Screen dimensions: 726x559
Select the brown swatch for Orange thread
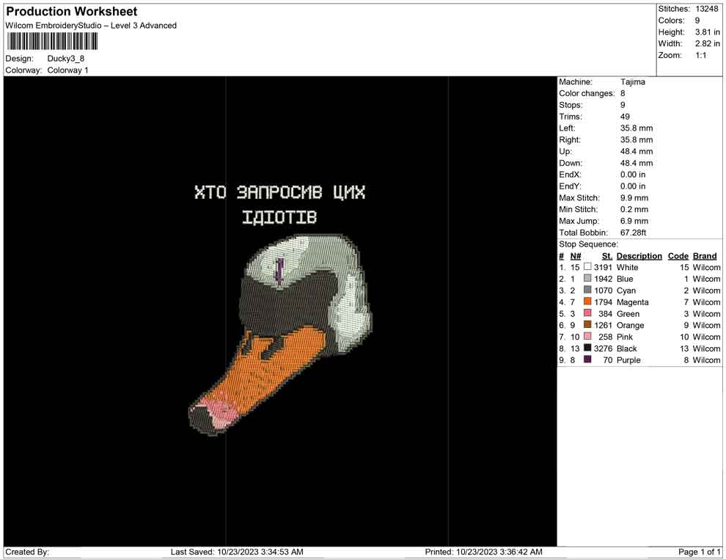coord(587,326)
